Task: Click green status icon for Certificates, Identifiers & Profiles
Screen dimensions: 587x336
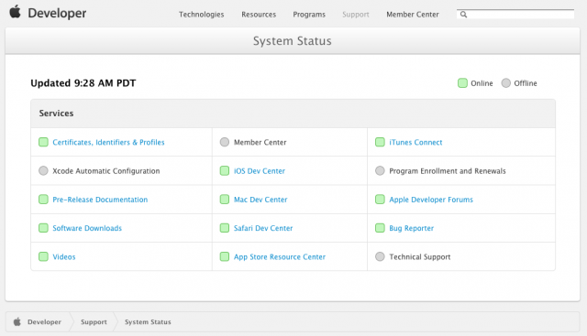Action: point(43,142)
